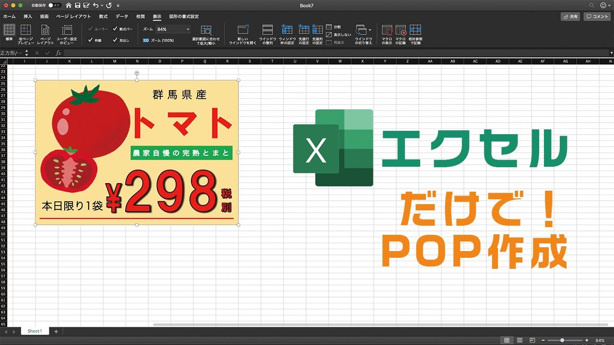Open the Page Break Preview (改ページプレビュー) view
Screen dimensions: 614x345
[x=26, y=31]
